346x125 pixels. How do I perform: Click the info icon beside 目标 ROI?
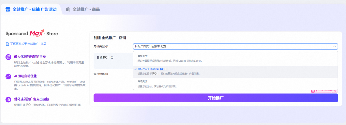(x=112, y=57)
